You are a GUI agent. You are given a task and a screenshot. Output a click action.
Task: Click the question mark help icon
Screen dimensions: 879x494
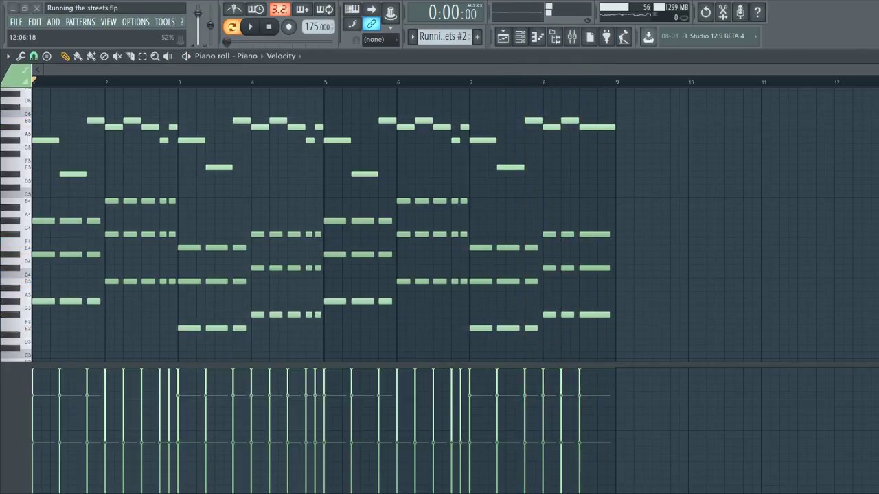click(x=757, y=12)
